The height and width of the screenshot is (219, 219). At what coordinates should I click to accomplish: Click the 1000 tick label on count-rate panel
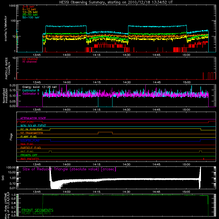pyautogui.click(x=12, y=6)
